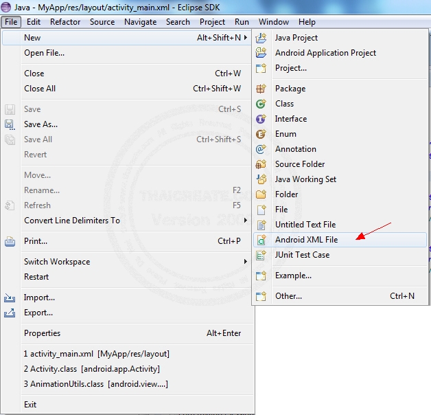Click the blank File icon in submenu
The image size is (431, 415).
pos(261,210)
